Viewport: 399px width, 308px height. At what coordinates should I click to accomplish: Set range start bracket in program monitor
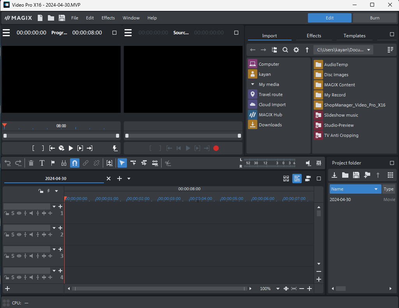tap(33, 148)
